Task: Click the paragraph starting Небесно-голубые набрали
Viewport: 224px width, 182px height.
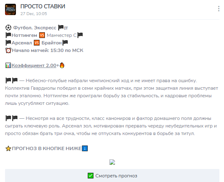Action: (112, 92)
